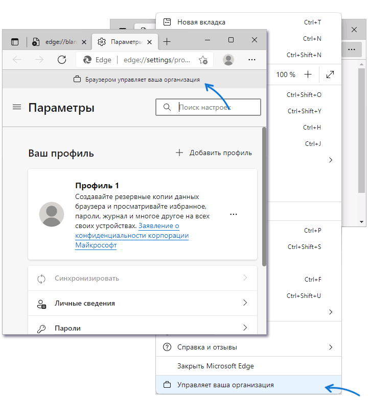Viewport: 369px width, 400px height.
Task: Click the briefcase icon in menu bottom
Action: pos(167,385)
